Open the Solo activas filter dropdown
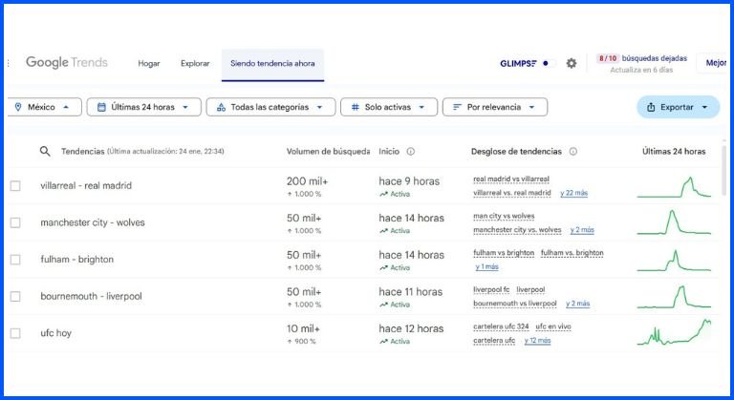734x400 pixels. click(x=389, y=107)
